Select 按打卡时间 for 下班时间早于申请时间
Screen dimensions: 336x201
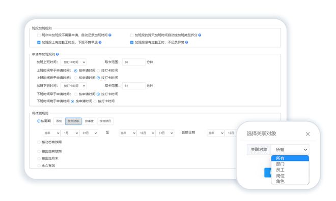(x=98, y=94)
